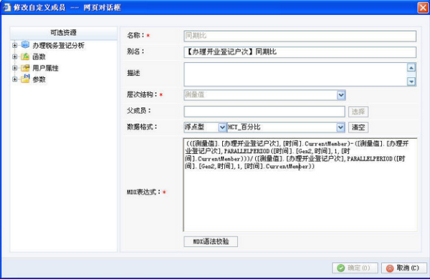Click the 选择 button next to 父成员
The width and height of the screenshot is (430, 279).
pyautogui.click(x=358, y=112)
